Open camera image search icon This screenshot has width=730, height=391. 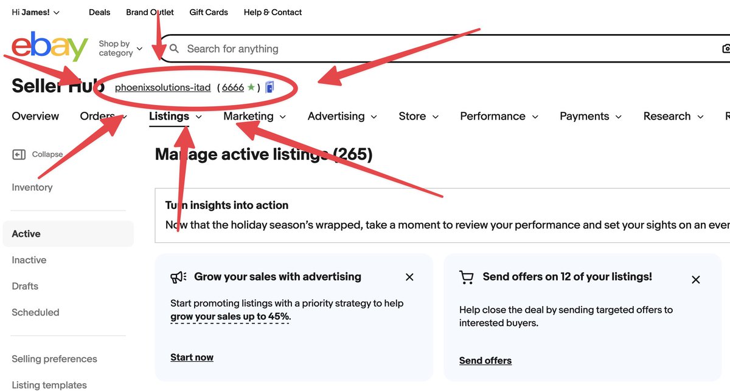point(726,49)
